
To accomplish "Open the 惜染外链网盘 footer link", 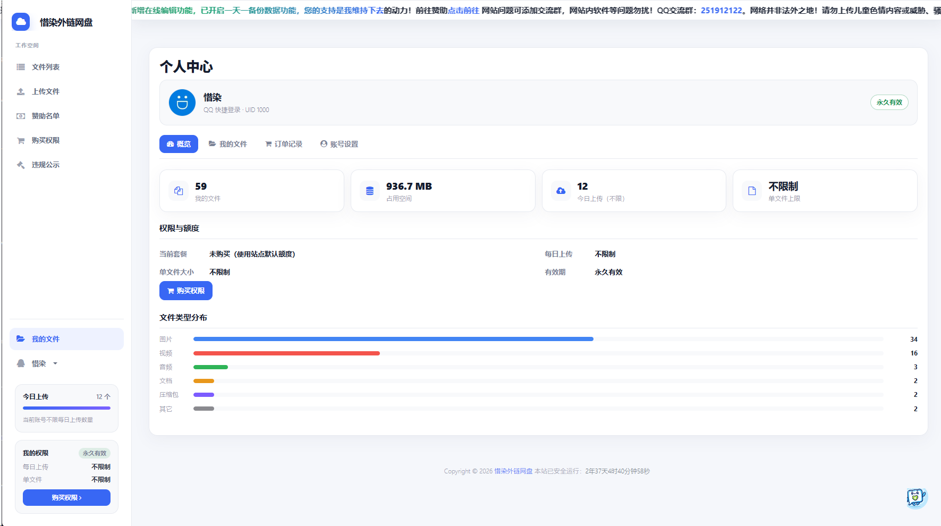I will pyautogui.click(x=513, y=471).
